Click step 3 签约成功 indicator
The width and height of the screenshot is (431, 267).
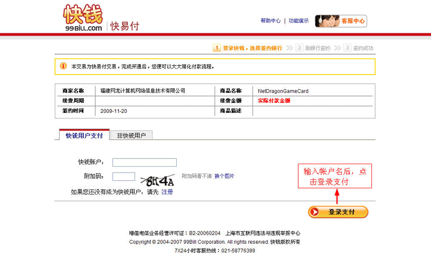[x=359, y=48]
